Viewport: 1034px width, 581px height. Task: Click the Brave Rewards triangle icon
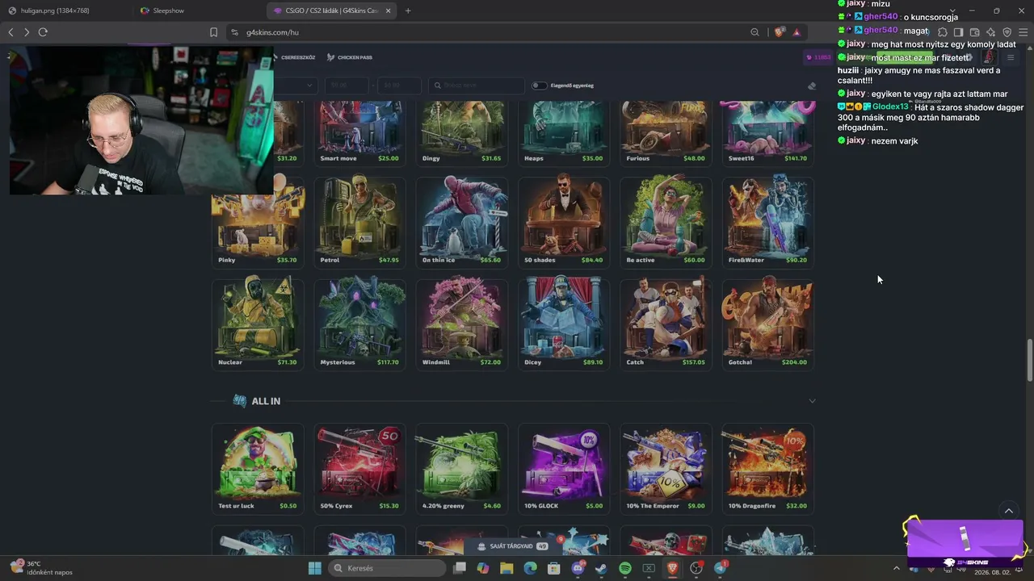[797, 32]
